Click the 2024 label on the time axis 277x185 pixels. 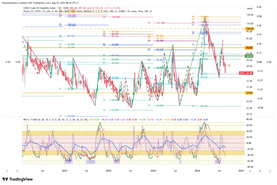[x=108, y=171]
